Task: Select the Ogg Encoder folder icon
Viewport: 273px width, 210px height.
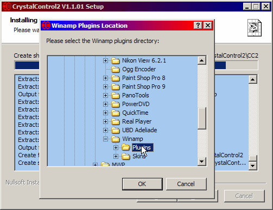Action: (x=116, y=69)
